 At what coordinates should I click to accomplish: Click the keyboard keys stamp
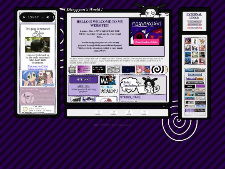[73, 70]
